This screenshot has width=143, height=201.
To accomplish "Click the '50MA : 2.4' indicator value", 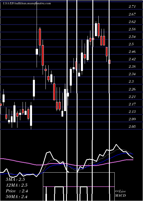I will 17,196.
